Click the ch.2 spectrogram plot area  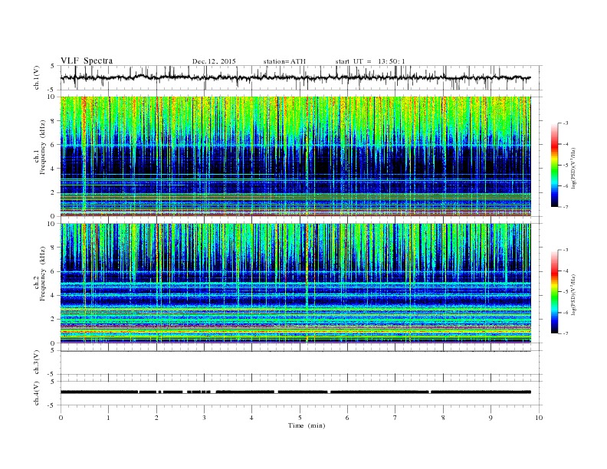pos(296,284)
